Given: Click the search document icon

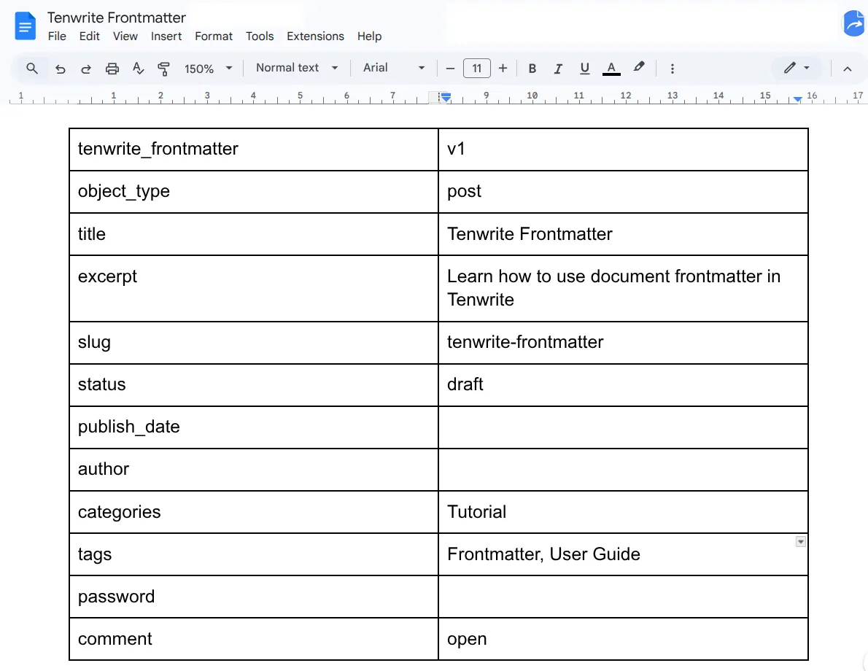Looking at the screenshot, I should pyautogui.click(x=31, y=68).
